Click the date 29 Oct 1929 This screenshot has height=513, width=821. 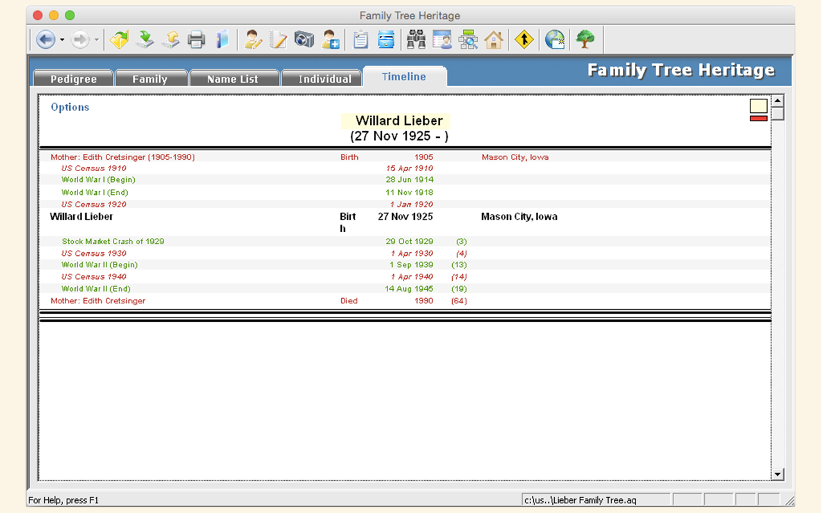(x=409, y=242)
